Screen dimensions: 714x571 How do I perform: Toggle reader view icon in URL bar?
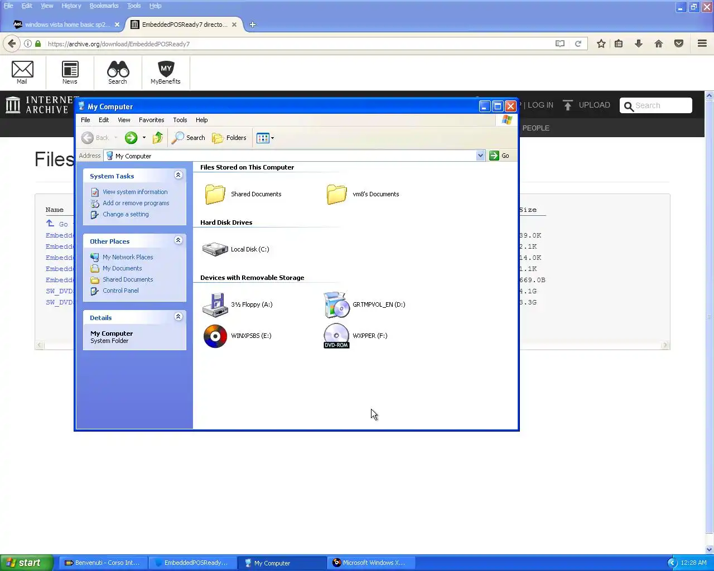pyautogui.click(x=560, y=43)
